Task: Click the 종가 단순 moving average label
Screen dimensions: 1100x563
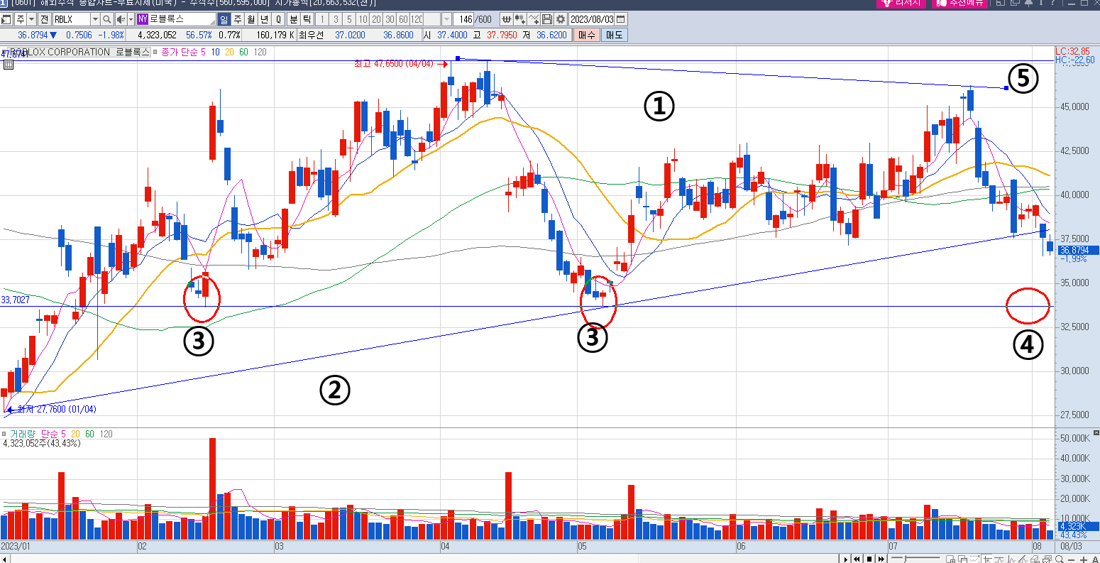Action: click(x=180, y=52)
